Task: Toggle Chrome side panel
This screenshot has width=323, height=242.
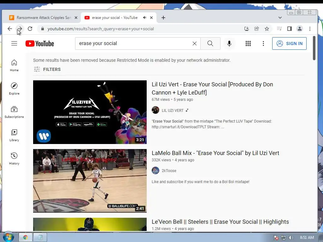Action: tap(290, 29)
